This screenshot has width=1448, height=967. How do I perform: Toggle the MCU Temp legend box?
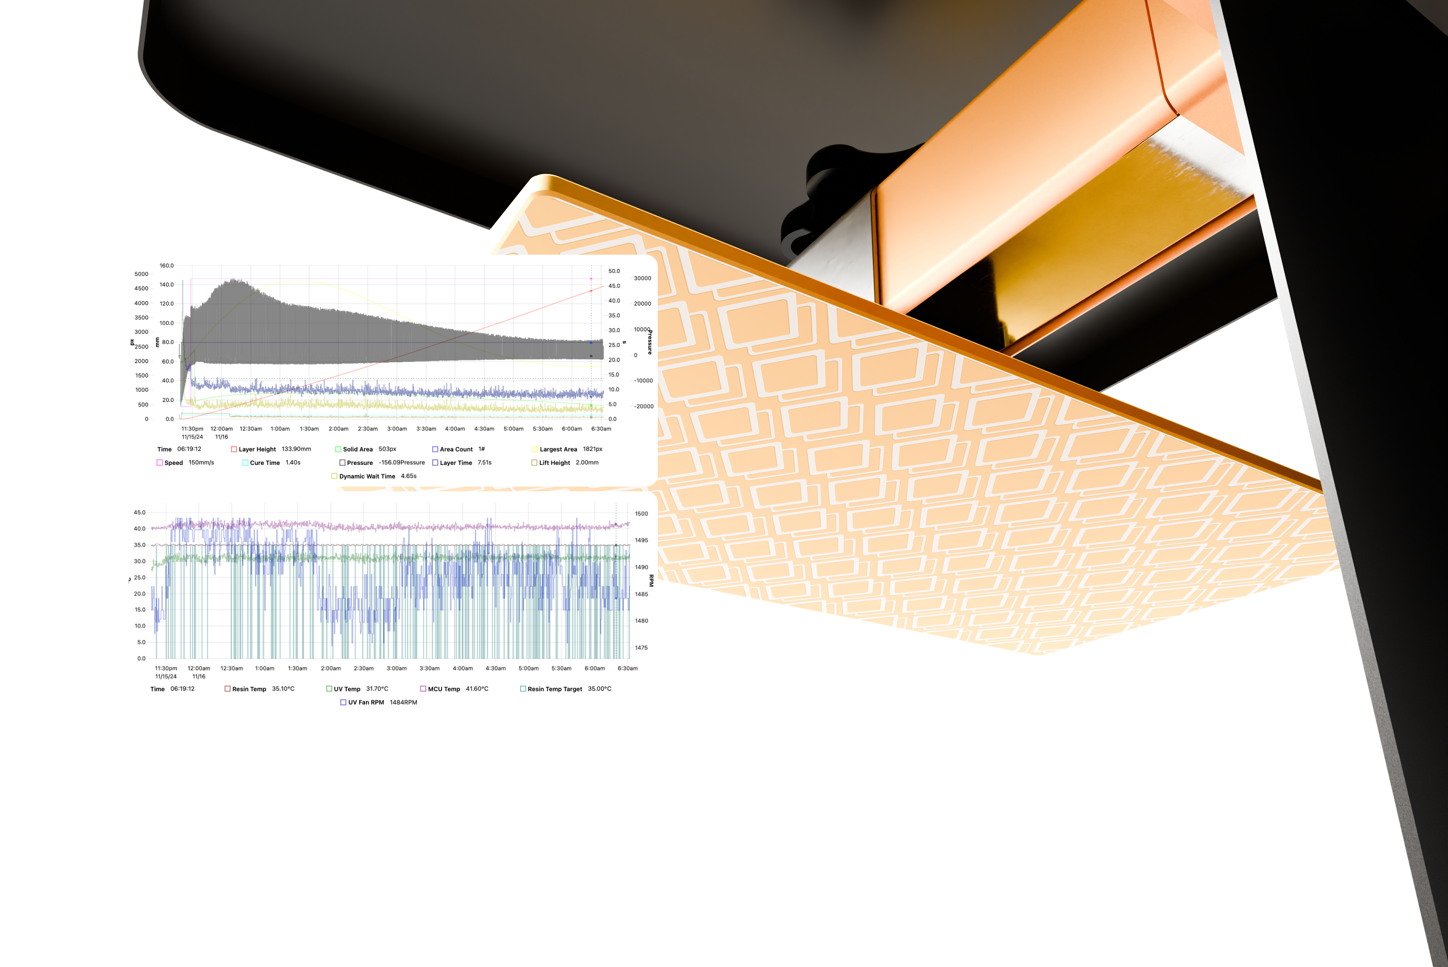click(x=423, y=689)
